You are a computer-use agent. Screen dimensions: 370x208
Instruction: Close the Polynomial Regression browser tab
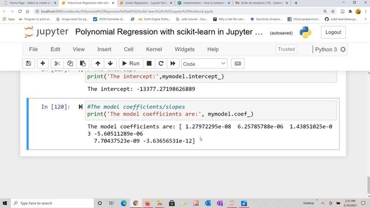coord(113,3)
